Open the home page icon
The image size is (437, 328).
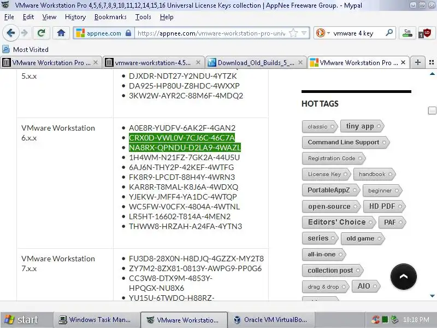(61, 33)
